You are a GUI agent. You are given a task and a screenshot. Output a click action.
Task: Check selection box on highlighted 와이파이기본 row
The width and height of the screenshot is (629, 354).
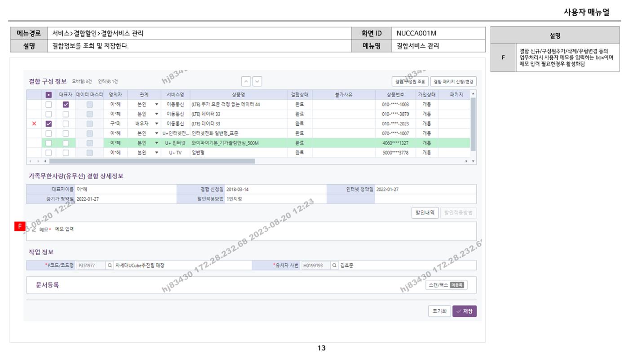(49, 143)
